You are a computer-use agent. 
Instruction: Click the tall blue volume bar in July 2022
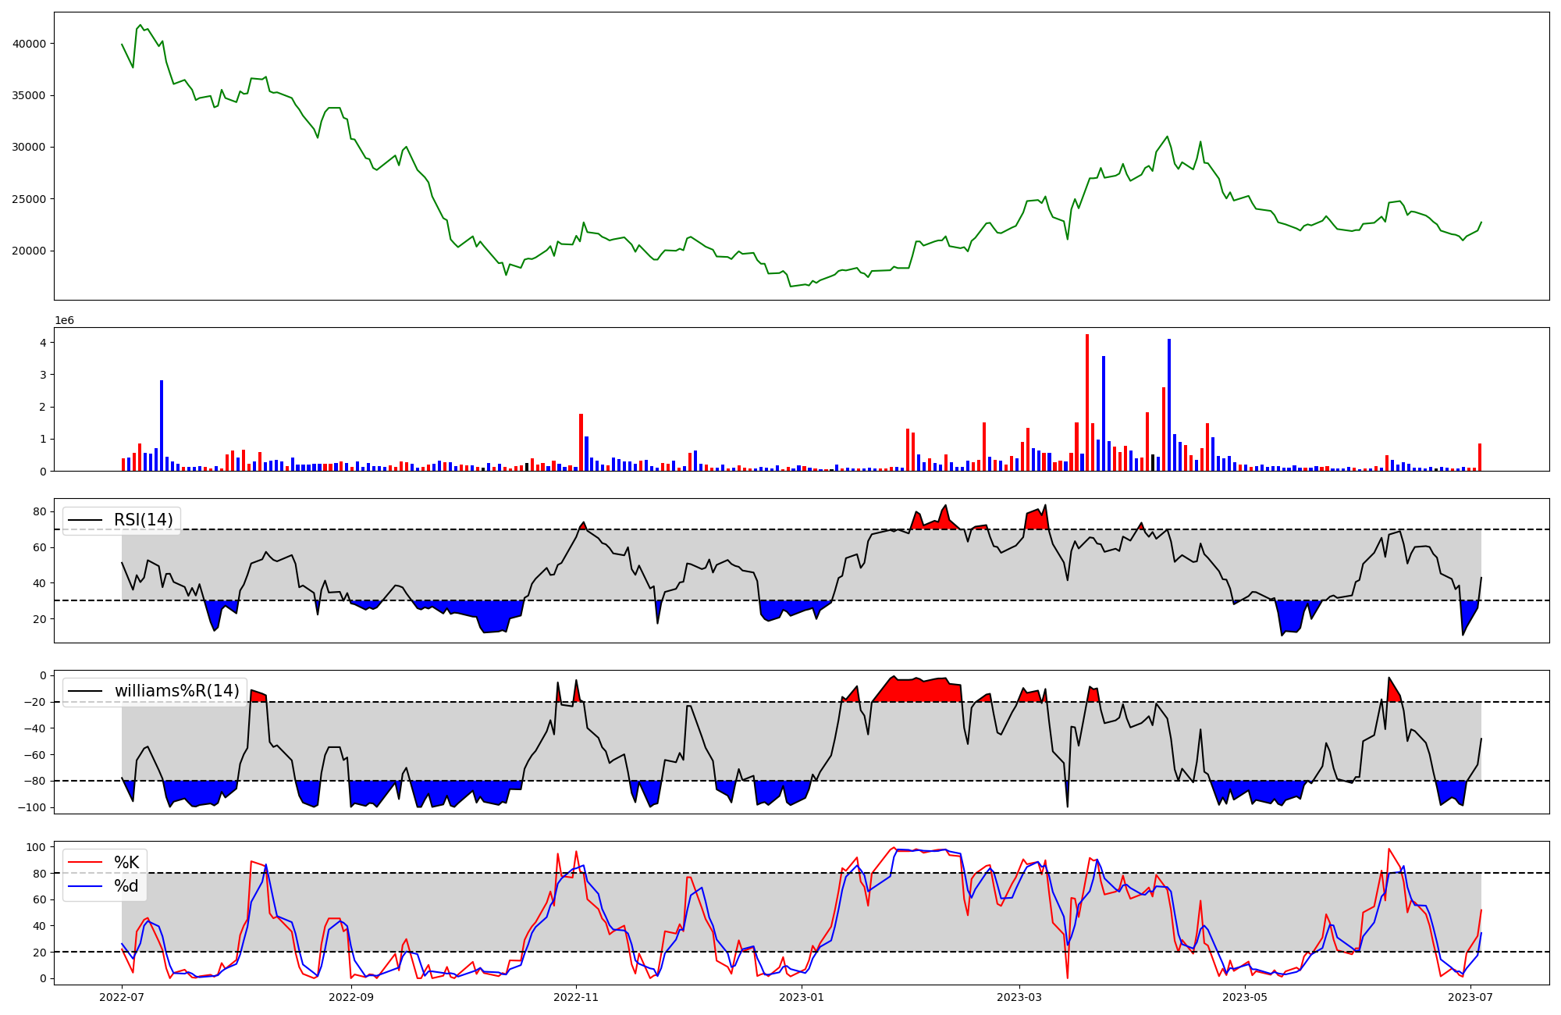tap(162, 426)
